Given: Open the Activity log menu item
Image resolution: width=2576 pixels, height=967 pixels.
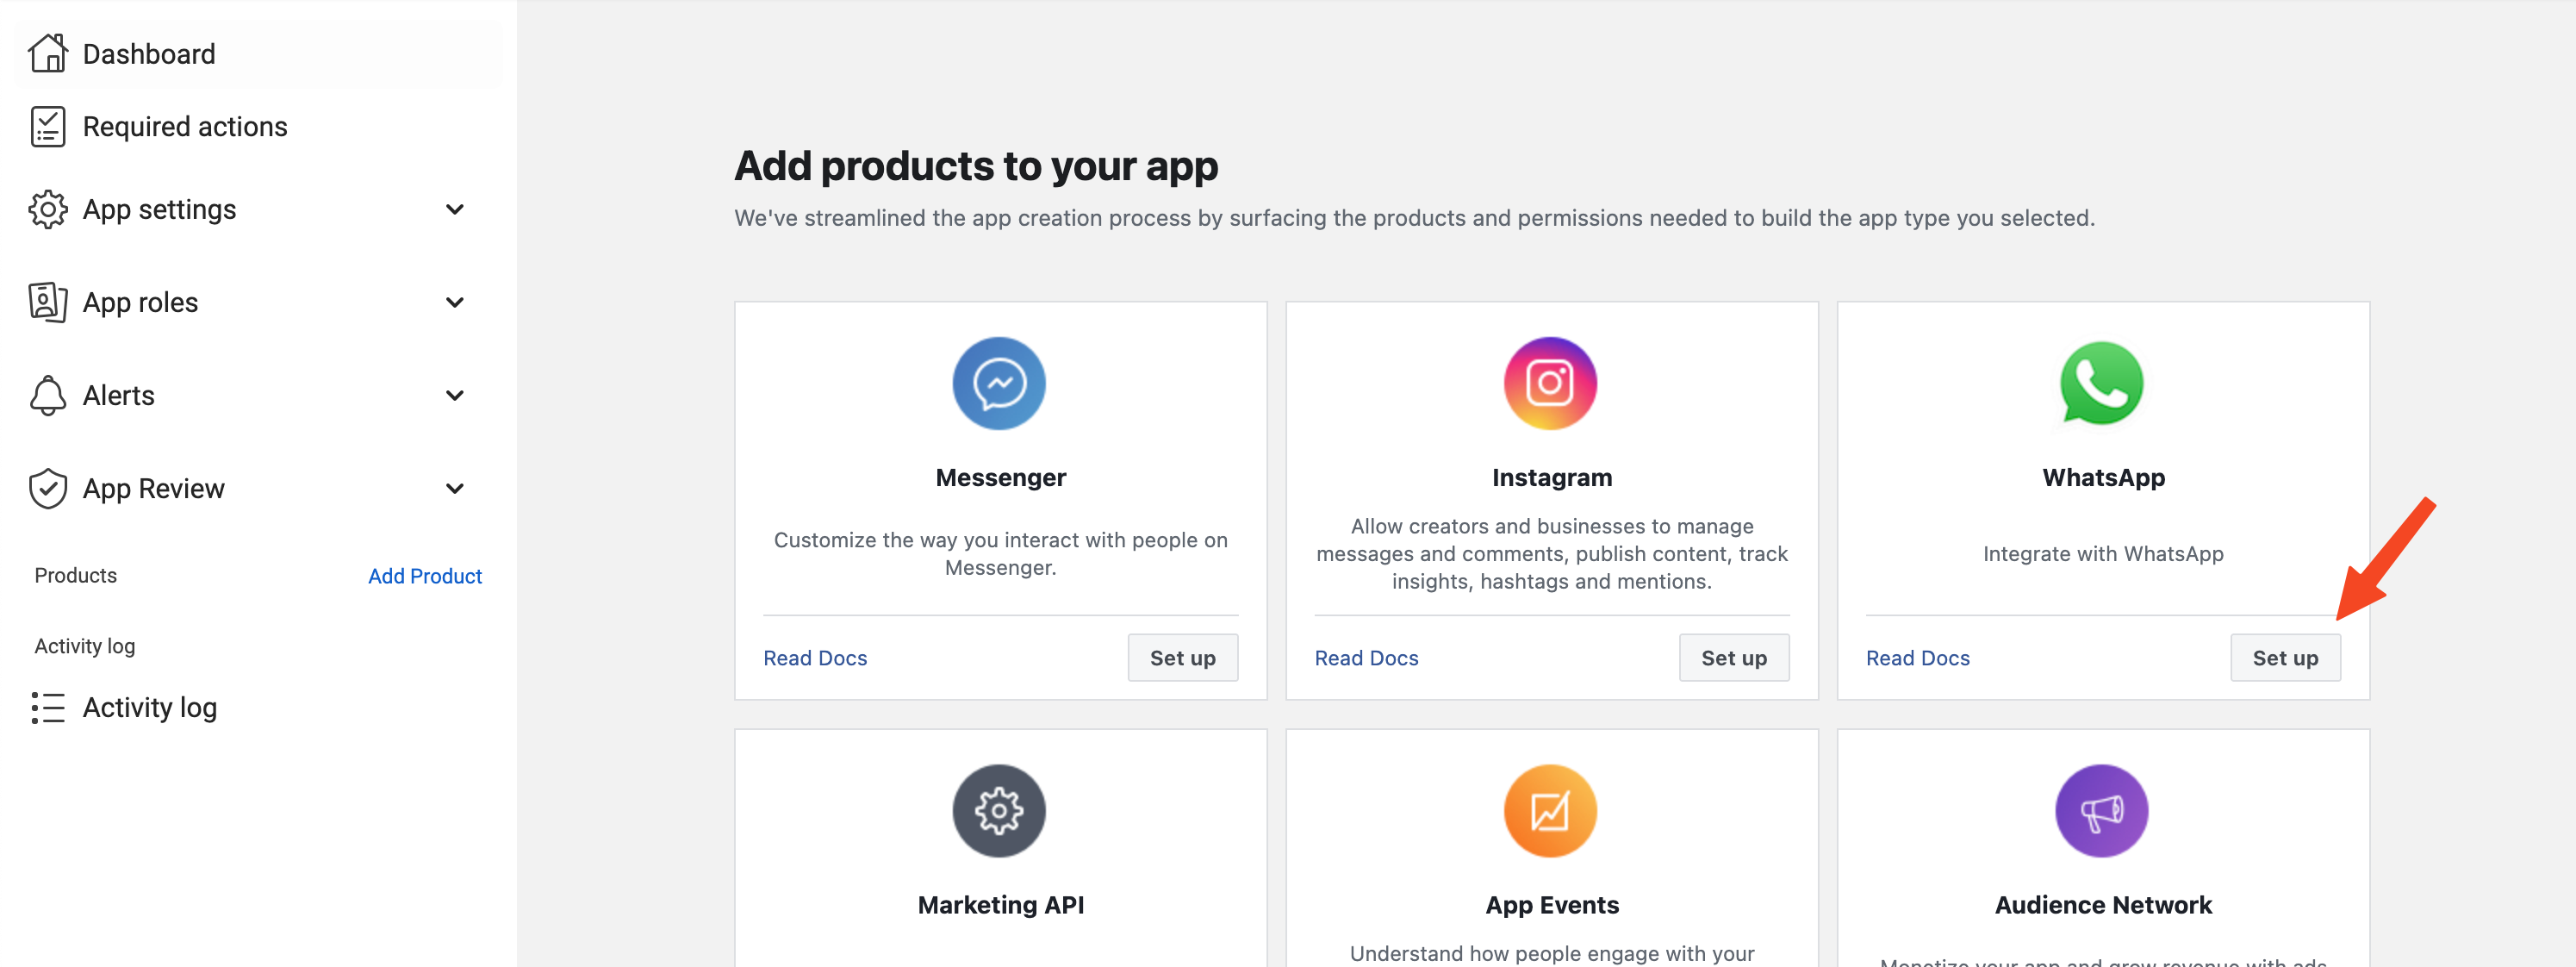Looking at the screenshot, I should tap(149, 707).
